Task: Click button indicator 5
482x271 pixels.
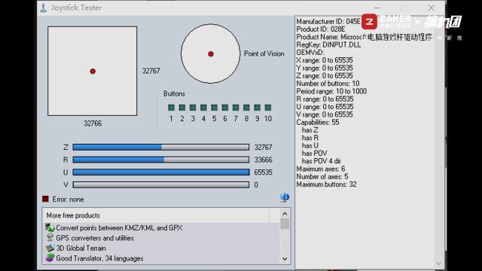Action: 214,107
